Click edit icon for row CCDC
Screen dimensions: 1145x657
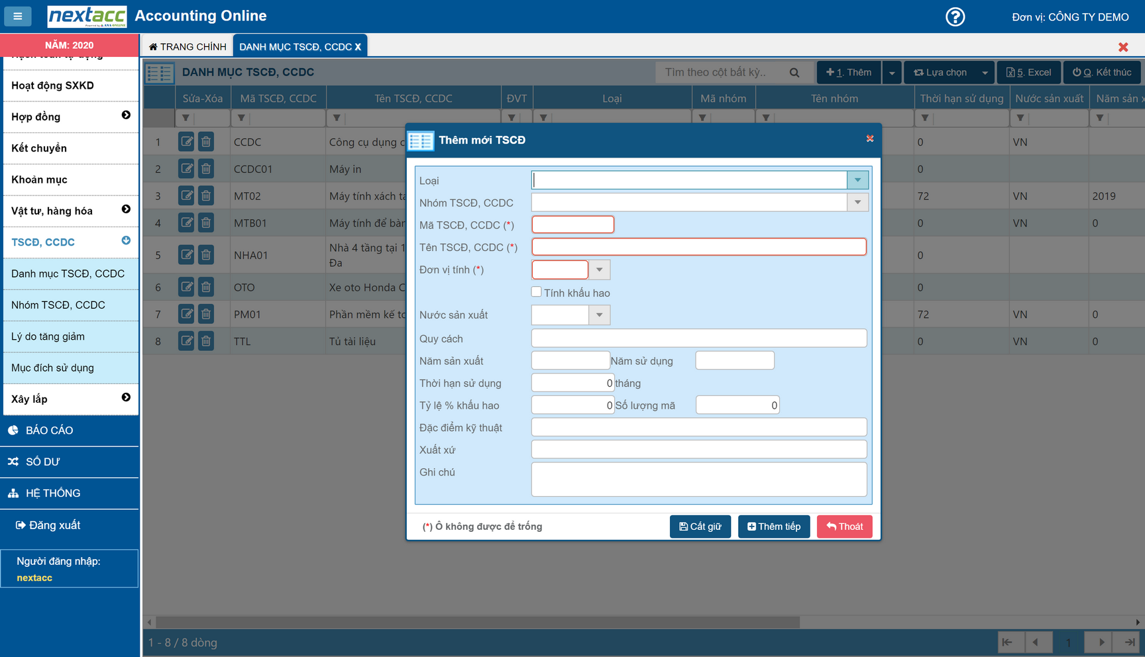coord(187,142)
